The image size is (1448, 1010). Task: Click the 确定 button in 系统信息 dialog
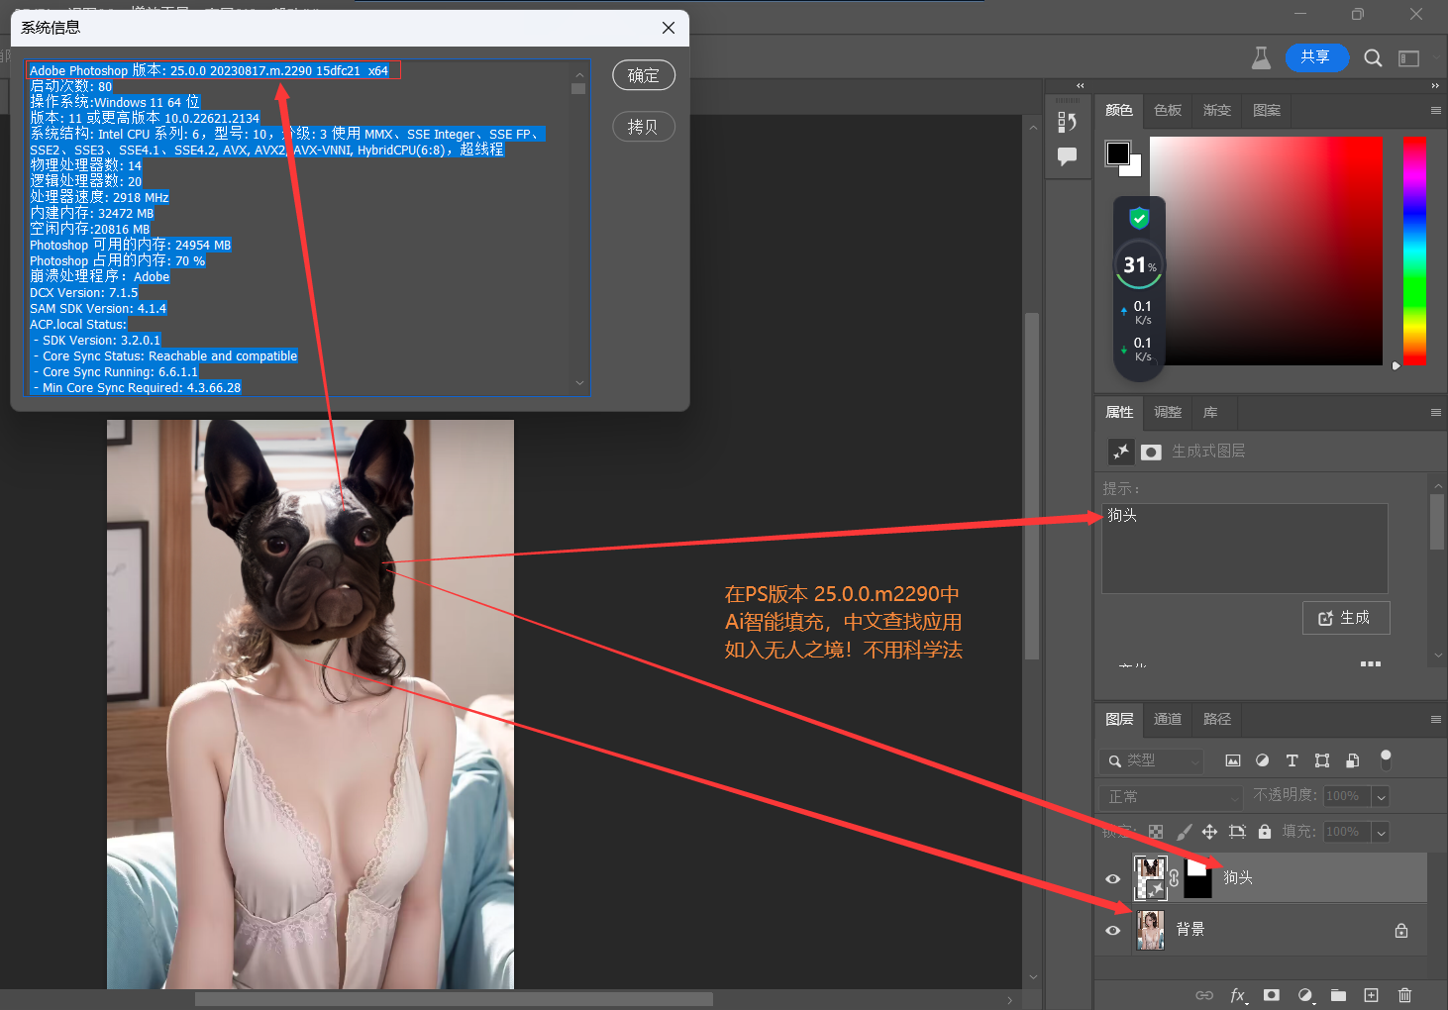[644, 75]
